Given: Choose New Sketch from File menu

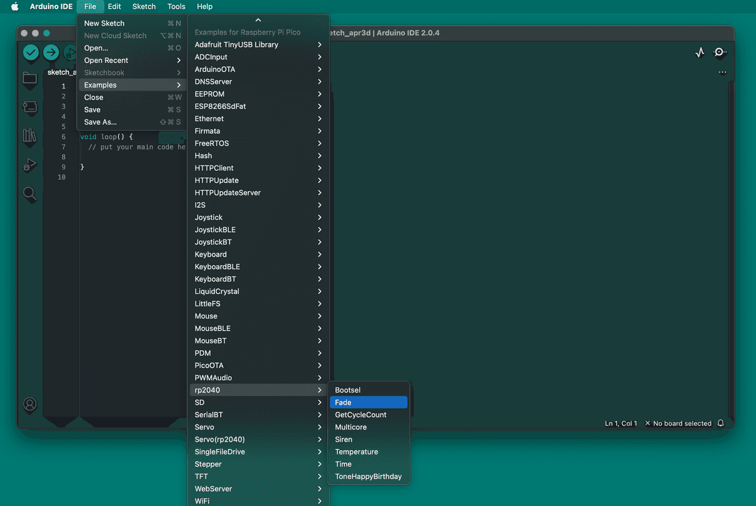Looking at the screenshot, I should pos(131,23).
